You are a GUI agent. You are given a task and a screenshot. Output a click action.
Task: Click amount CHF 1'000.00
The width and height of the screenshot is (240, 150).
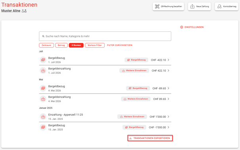pos(158,117)
